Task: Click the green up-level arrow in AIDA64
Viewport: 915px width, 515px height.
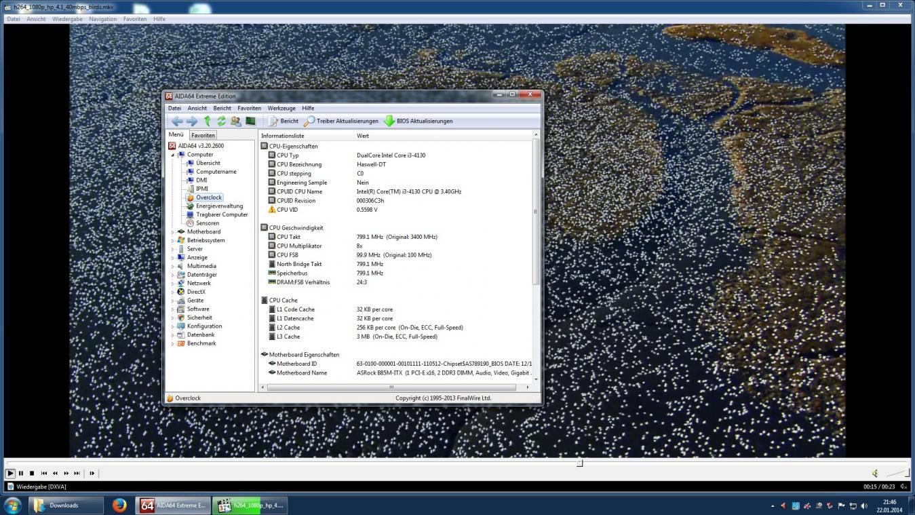Action: tap(208, 121)
